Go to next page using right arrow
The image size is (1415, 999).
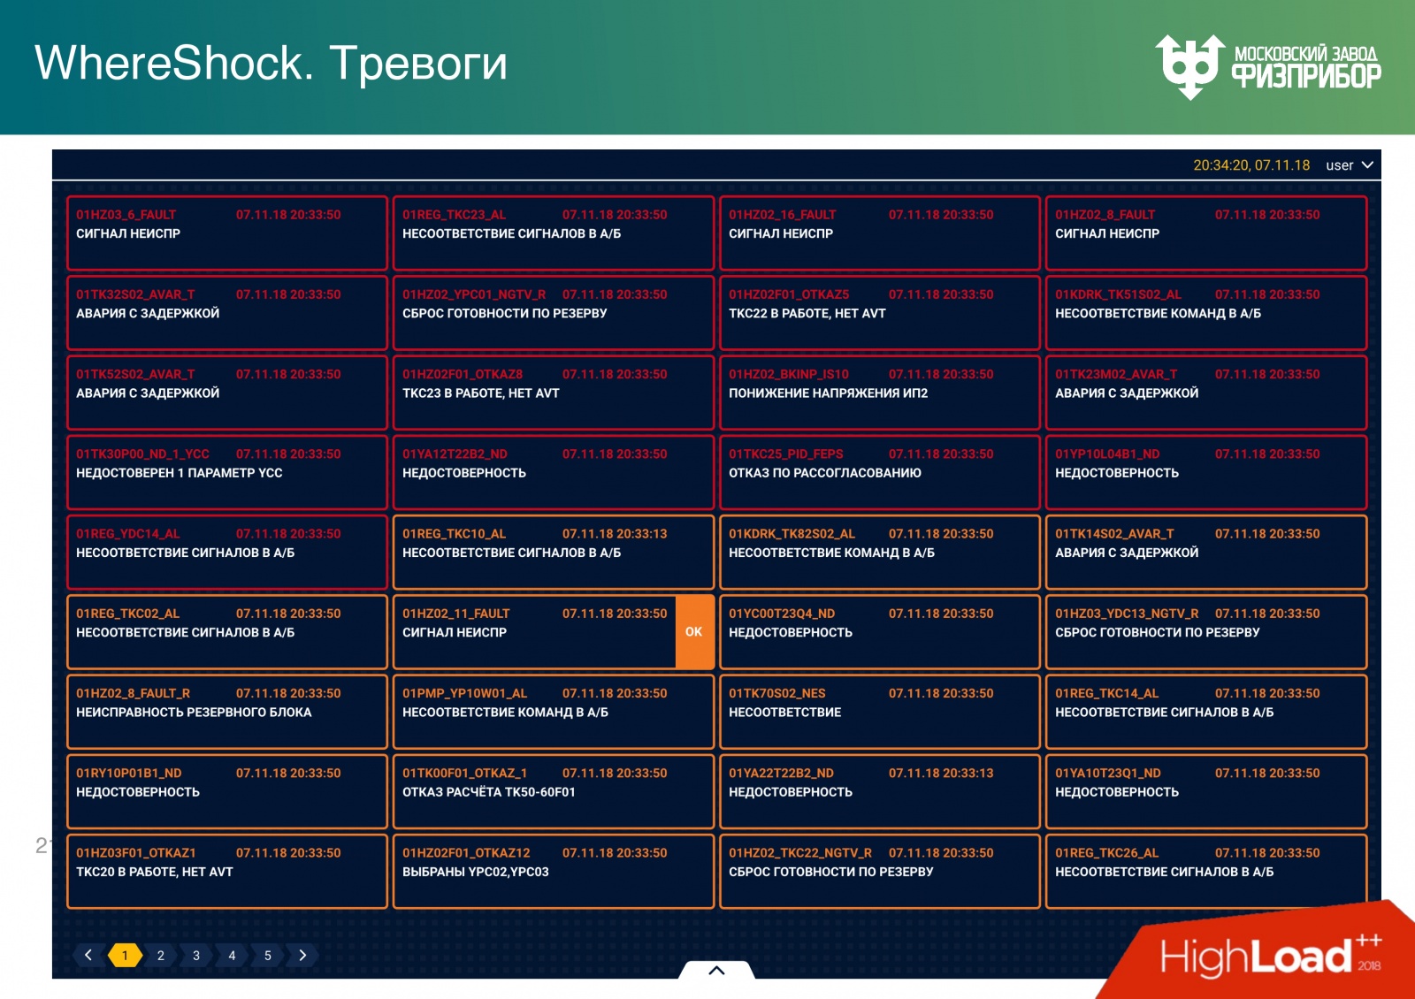tap(302, 956)
